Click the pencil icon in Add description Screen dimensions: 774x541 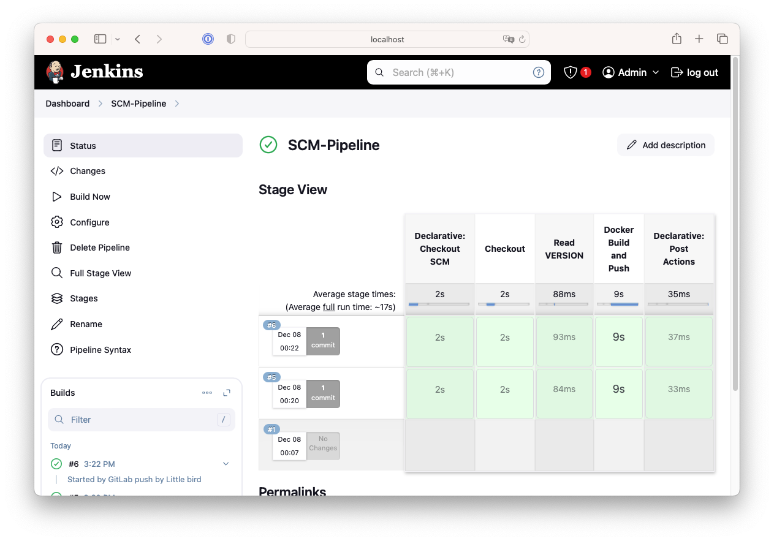632,145
